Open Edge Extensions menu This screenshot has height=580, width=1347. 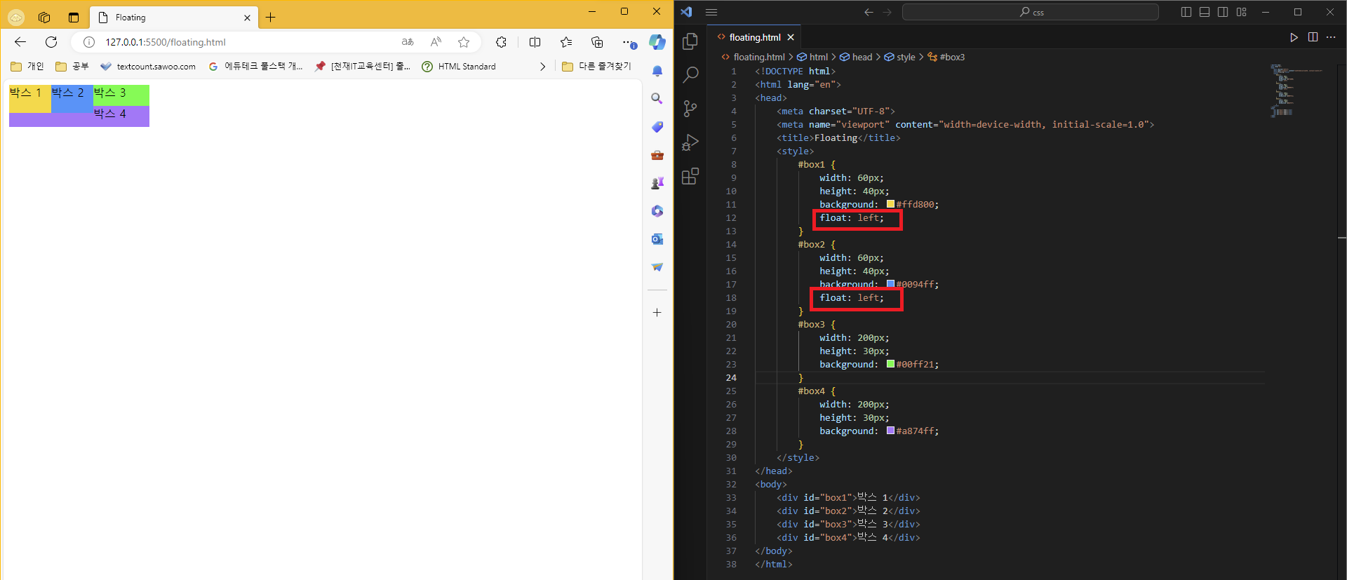tap(501, 42)
